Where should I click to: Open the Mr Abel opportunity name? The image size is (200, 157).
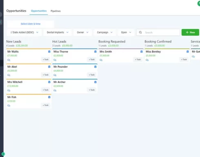coord(12,67)
